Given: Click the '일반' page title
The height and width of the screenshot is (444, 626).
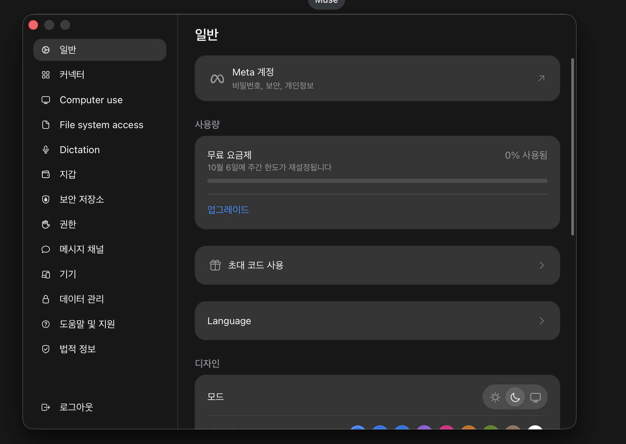Looking at the screenshot, I should click(207, 35).
